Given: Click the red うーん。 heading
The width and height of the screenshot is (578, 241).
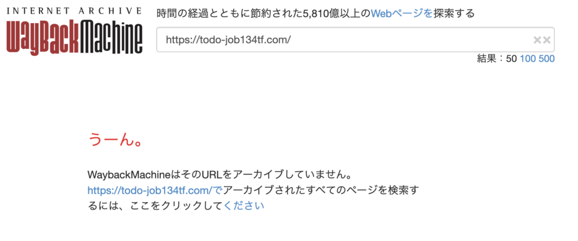Looking at the screenshot, I should tap(115, 140).
